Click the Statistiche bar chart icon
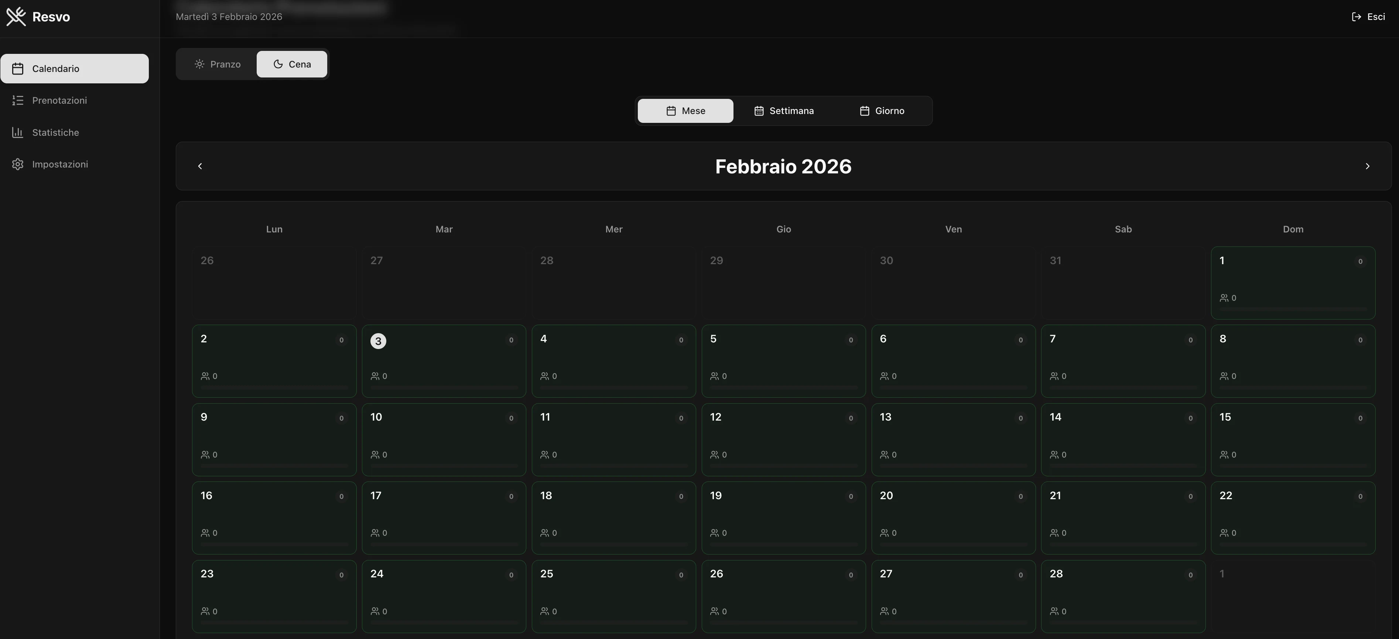 tap(18, 132)
